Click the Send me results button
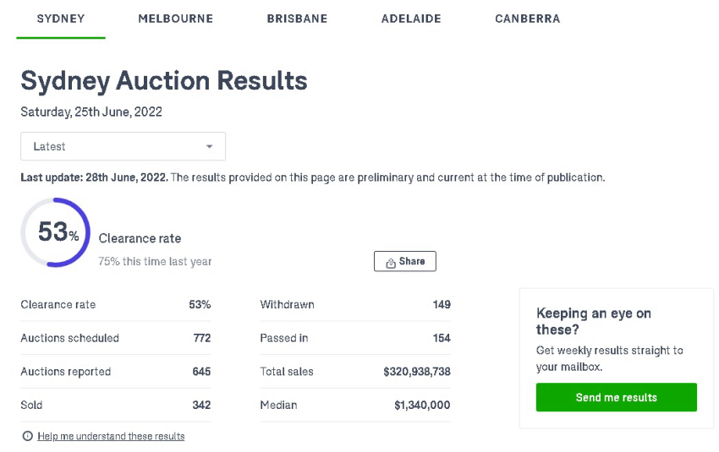This screenshot has height=452, width=719. 617,397
